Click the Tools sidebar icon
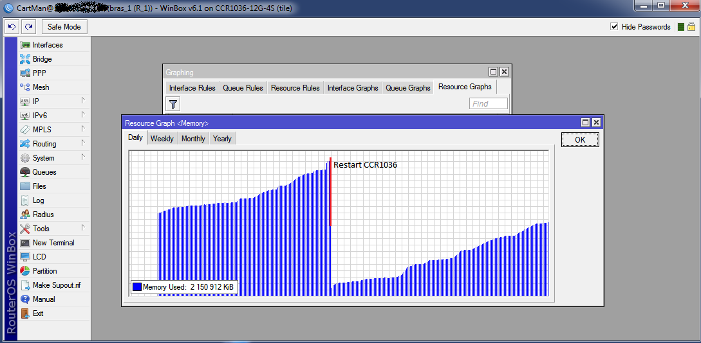Screen dimensions: 701x343 pyautogui.click(x=25, y=229)
